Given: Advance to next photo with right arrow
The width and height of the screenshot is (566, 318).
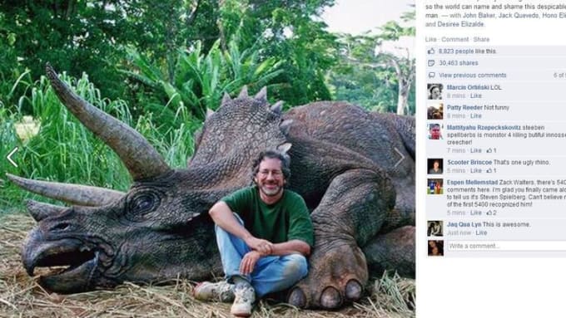Looking at the screenshot, I should point(400,157).
